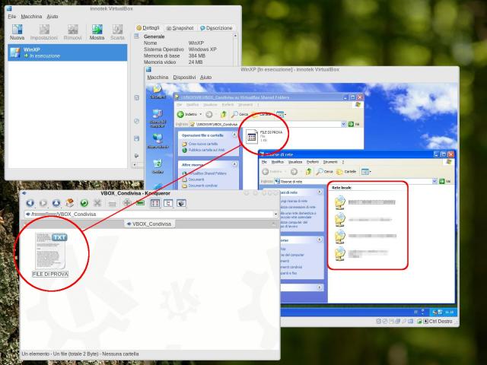Click Scarta icon in VirtualBox manager
The height and width of the screenshot is (365, 487).
pyautogui.click(x=117, y=32)
